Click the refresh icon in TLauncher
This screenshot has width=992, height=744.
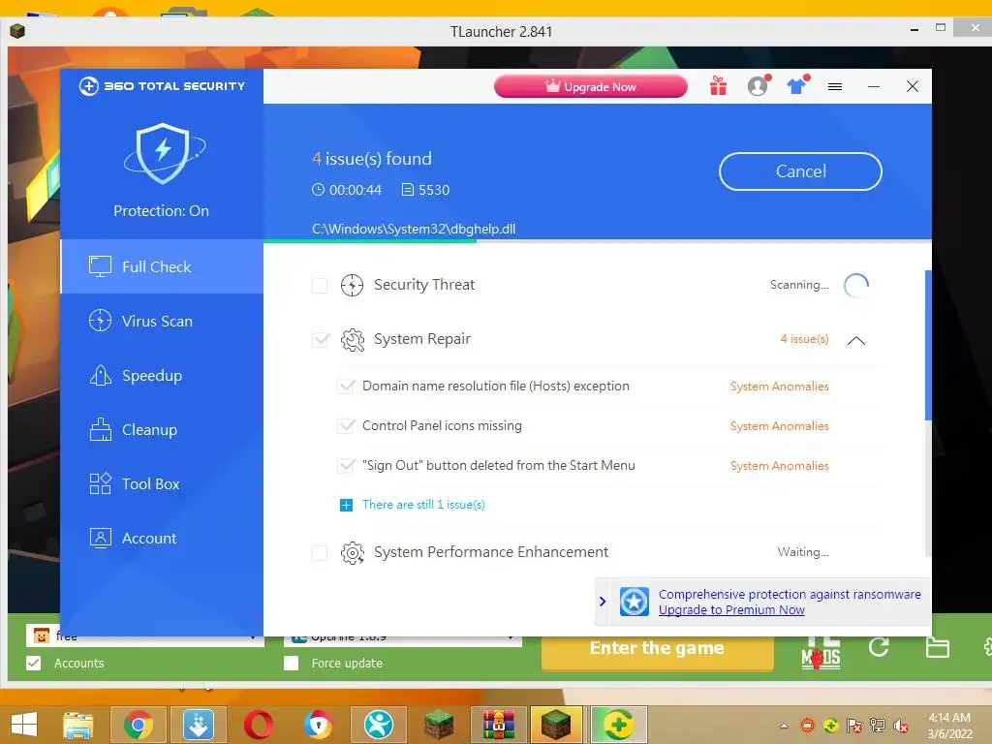879,647
